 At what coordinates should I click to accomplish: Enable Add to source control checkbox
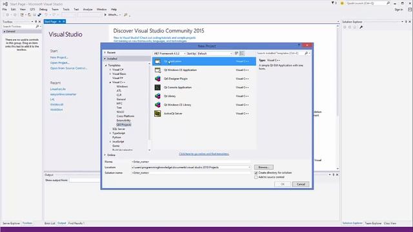coord(256,177)
